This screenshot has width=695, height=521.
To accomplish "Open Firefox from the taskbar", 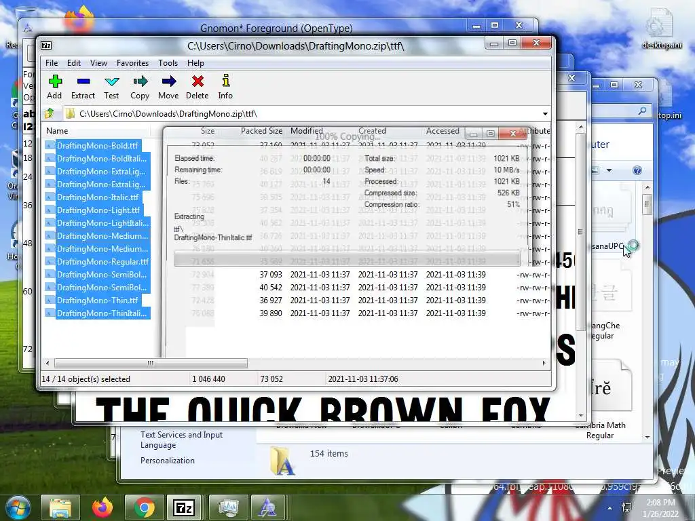I will [102, 507].
